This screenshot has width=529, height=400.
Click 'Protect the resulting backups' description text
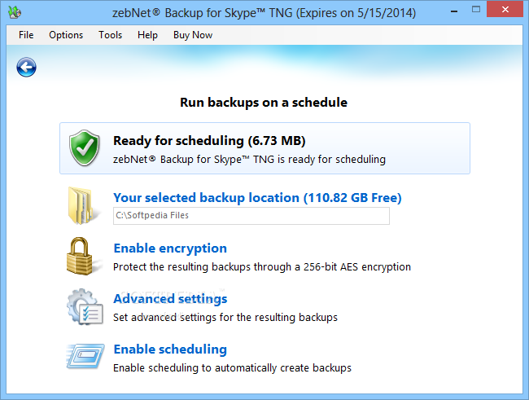262,267
